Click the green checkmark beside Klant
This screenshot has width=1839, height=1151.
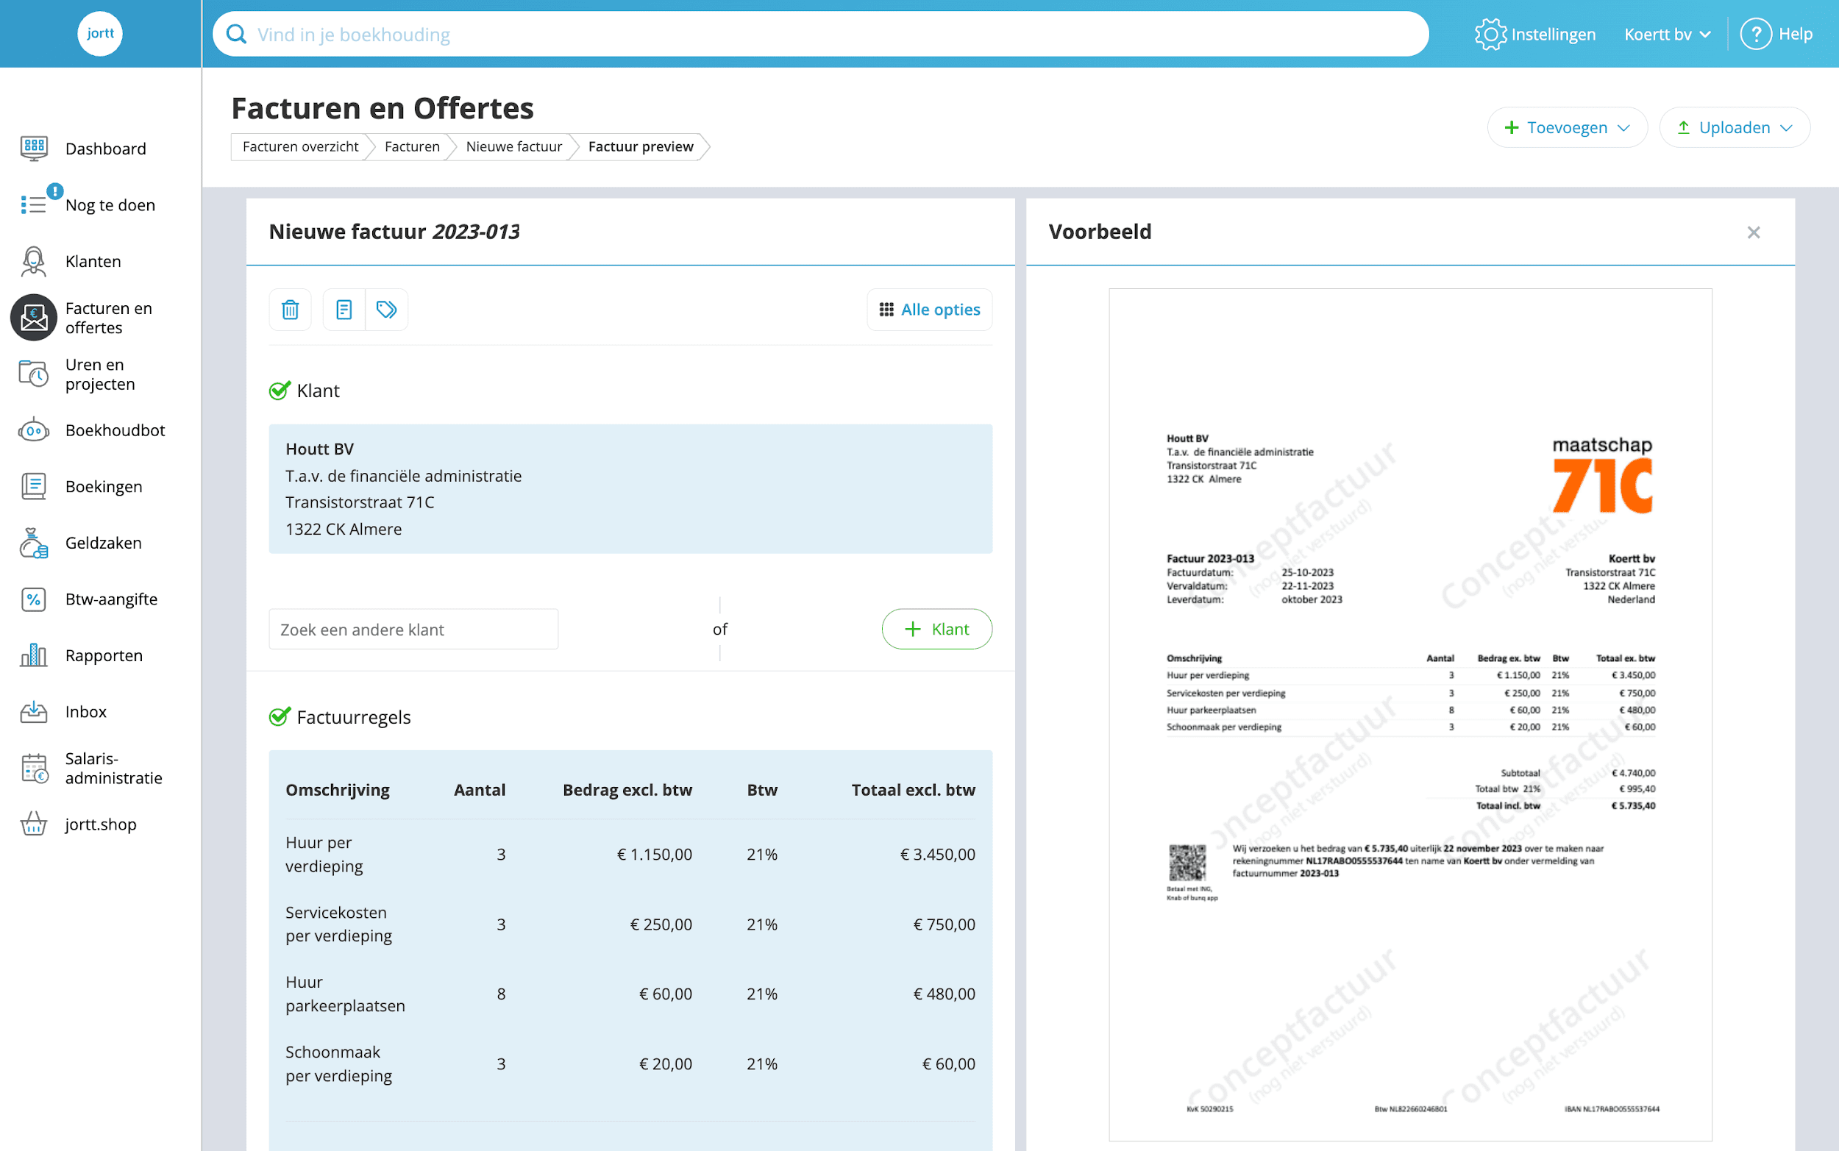pos(280,391)
